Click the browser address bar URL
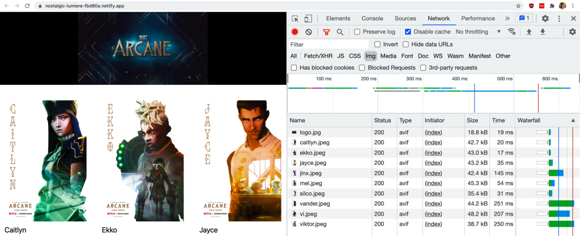580x236 pixels. pyautogui.click(x=85, y=6)
